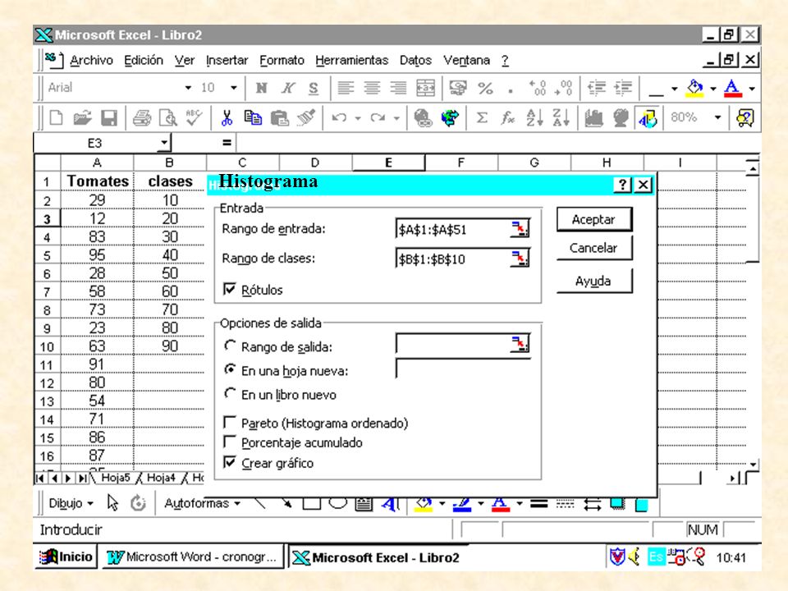The width and height of the screenshot is (788, 591).
Task: Click the Italic (K) formatting icon
Action: (x=287, y=88)
